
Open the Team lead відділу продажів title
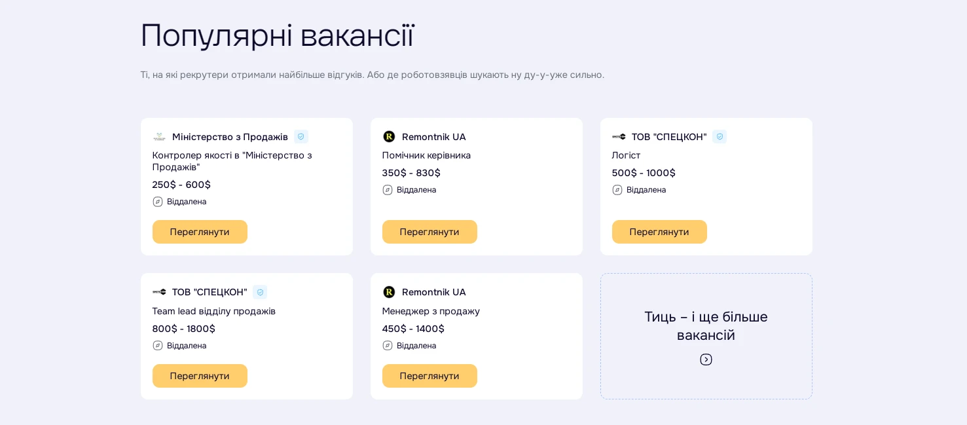213,311
